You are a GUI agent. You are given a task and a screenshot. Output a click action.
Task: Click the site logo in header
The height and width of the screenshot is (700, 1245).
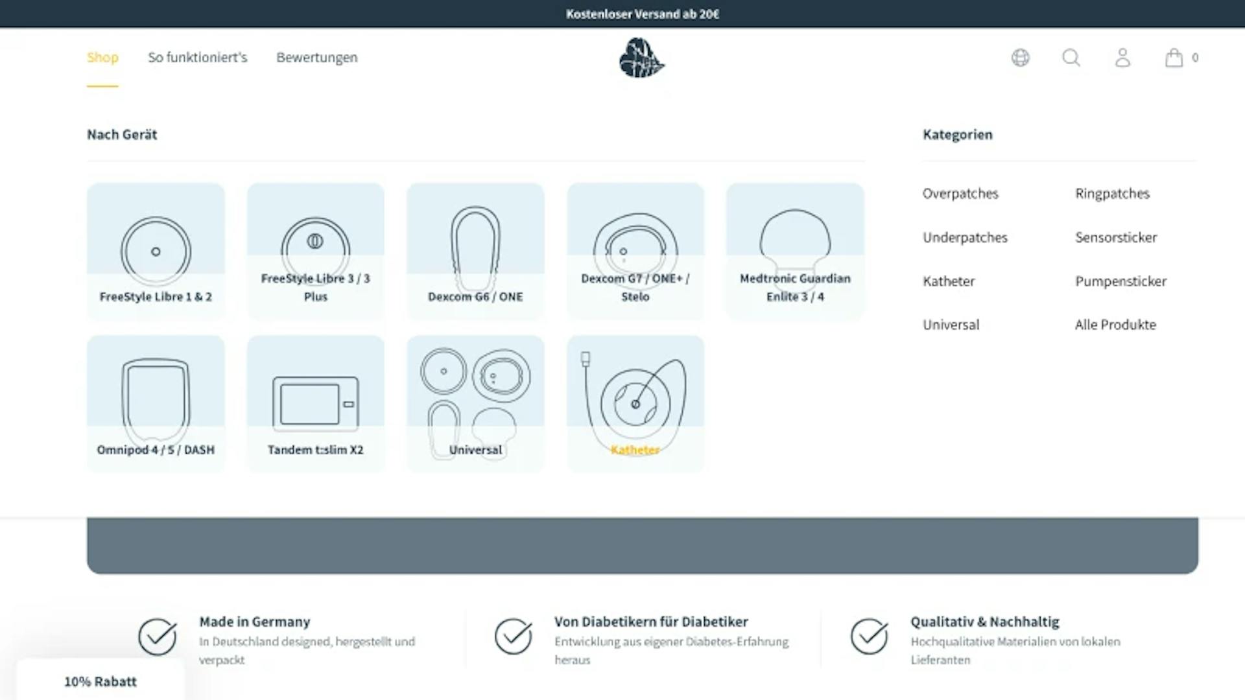click(x=641, y=58)
